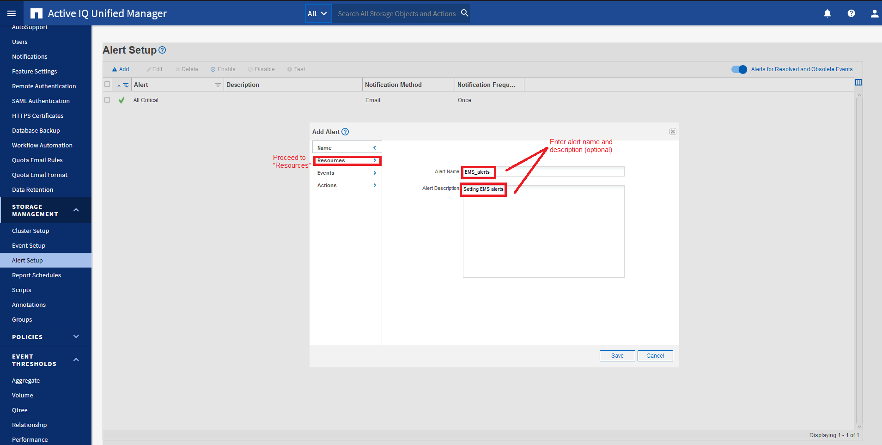Image resolution: width=882 pixels, height=445 pixels.
Task: Click the alert list vertical scrollbar
Action: 859,261
